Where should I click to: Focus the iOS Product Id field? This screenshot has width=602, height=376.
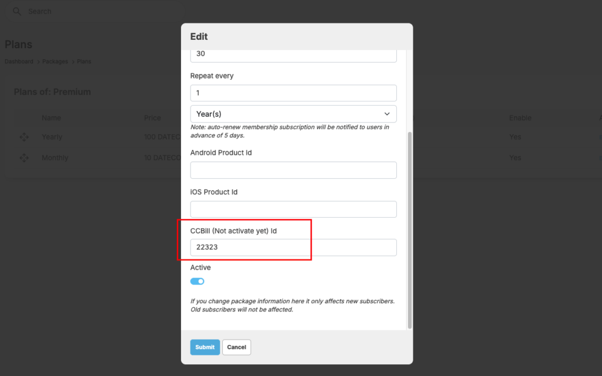(293, 209)
